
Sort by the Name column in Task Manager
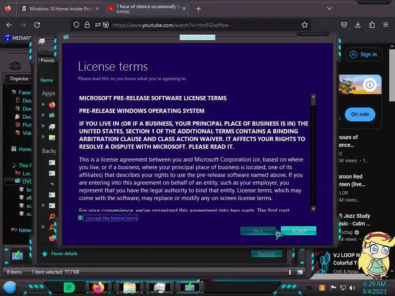point(47,80)
